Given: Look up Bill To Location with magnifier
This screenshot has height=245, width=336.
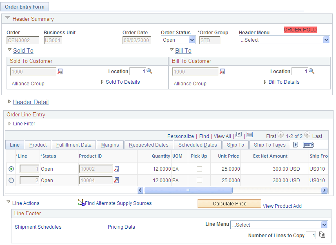Looking at the screenshot, I should 312,71.
